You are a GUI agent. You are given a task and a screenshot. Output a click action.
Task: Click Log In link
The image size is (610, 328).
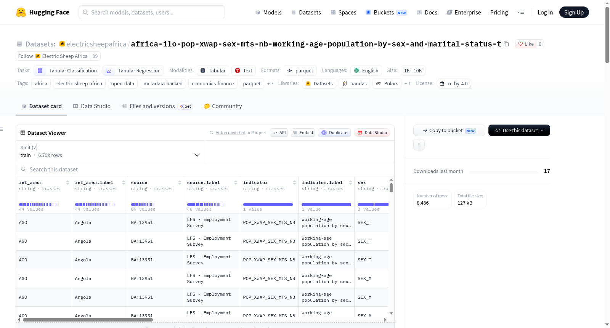(x=545, y=12)
